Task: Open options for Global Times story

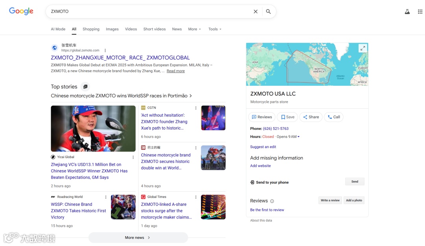Action: click(196, 197)
